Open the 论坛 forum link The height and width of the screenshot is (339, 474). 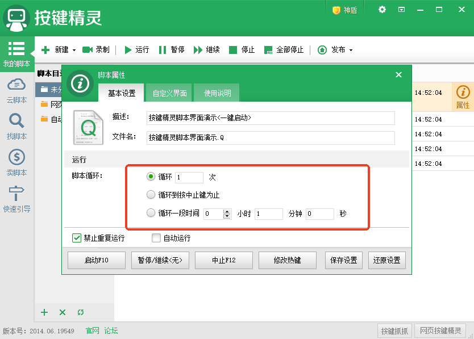[x=111, y=331]
